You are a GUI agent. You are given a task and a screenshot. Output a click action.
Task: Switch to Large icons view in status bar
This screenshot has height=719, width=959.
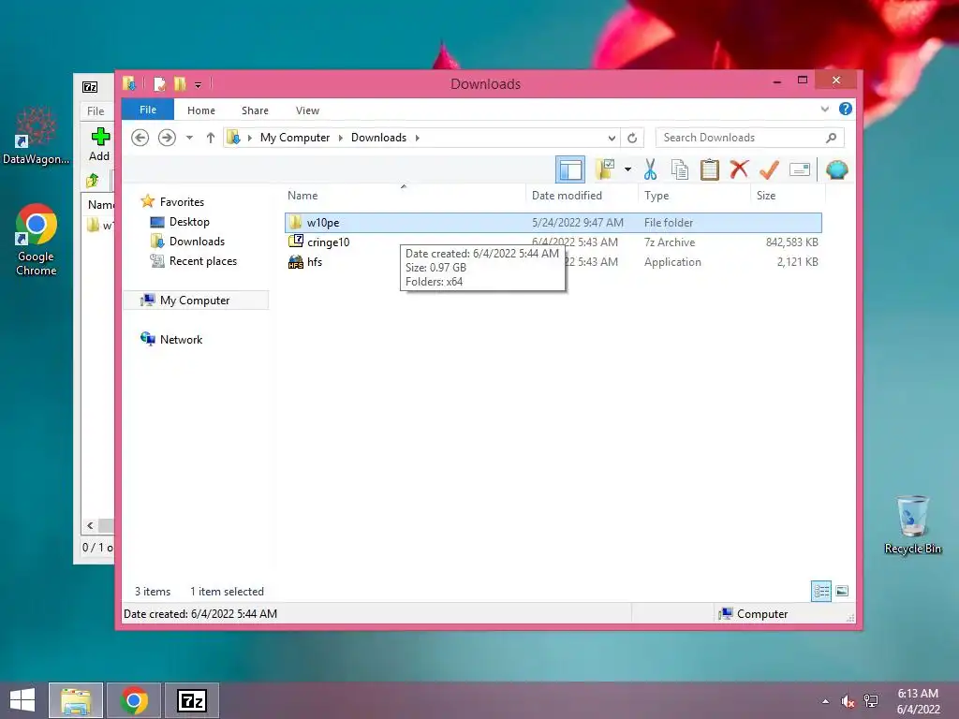842,591
